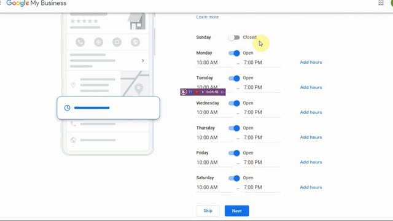This screenshot has height=221, width=393.
Task: Switch off Wednesday open toggle
Action: [234, 103]
